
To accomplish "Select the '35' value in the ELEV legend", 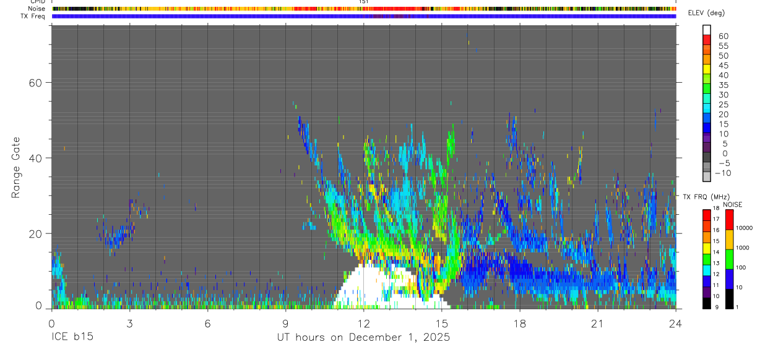I will 723,85.
